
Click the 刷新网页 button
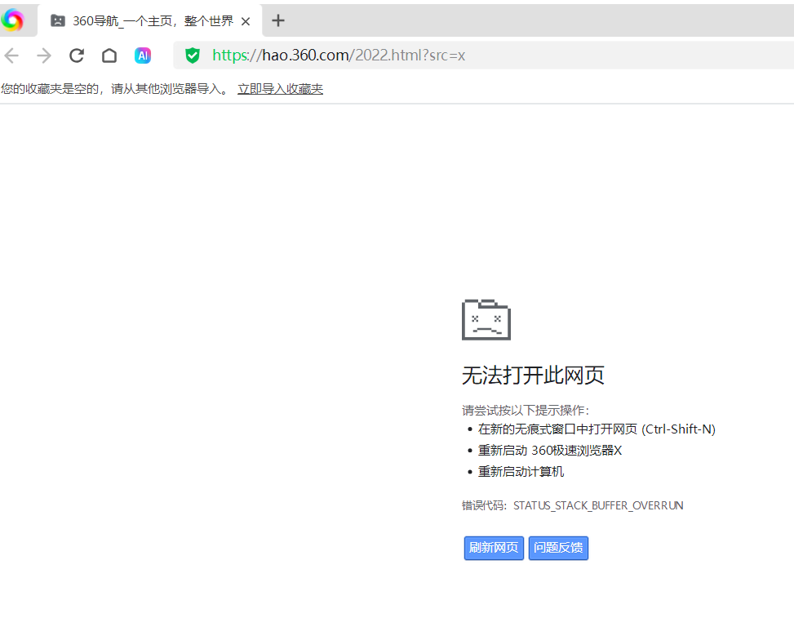(494, 548)
